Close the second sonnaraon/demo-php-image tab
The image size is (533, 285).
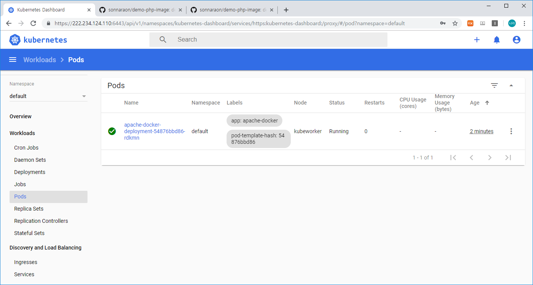click(x=271, y=10)
